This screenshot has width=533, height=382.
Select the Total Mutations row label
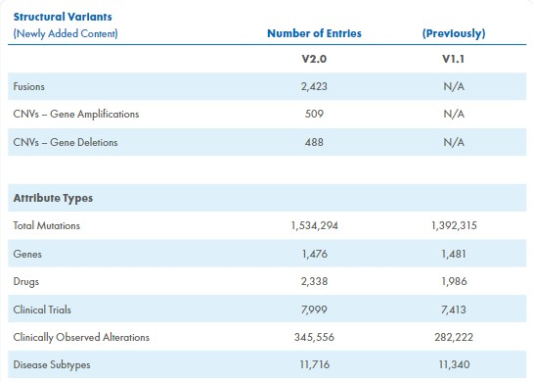click(47, 225)
